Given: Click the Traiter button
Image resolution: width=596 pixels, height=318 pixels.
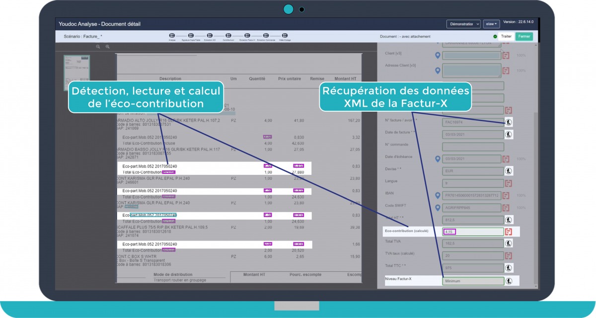Looking at the screenshot, I should point(506,36).
